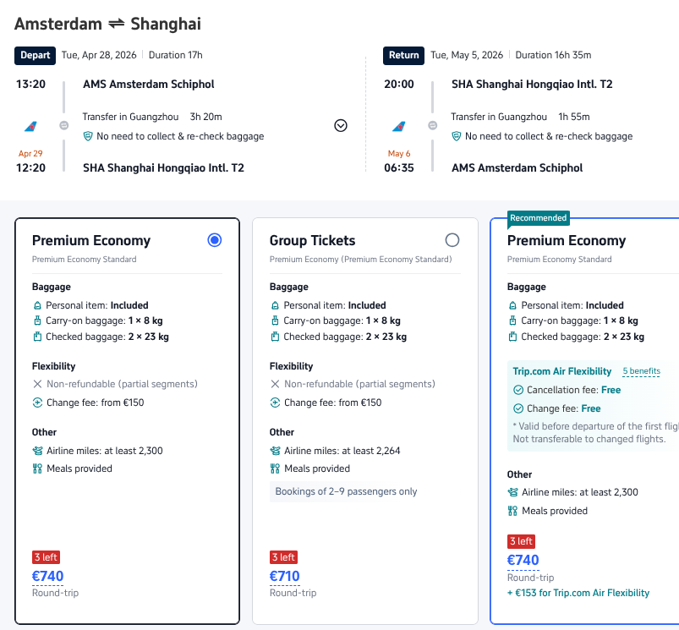Click the Return label tab

point(403,56)
